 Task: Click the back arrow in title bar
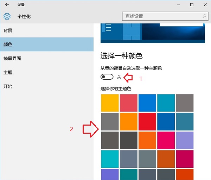point(7,5)
